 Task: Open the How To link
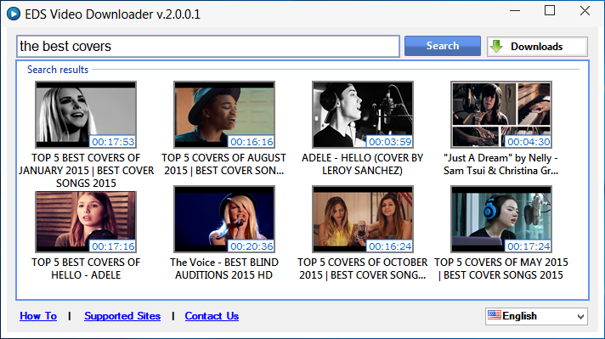tap(38, 316)
